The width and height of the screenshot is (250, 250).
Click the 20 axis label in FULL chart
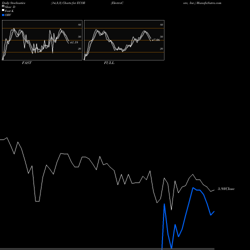coord(161,48)
